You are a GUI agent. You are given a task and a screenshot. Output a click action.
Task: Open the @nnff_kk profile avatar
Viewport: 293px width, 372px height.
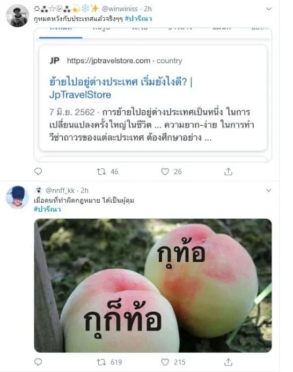coord(17,197)
